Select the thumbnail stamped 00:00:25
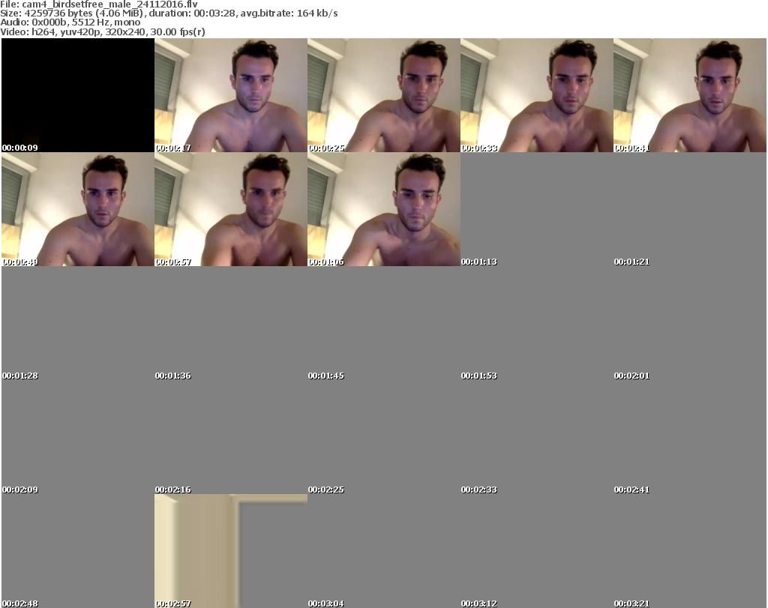 point(383,95)
